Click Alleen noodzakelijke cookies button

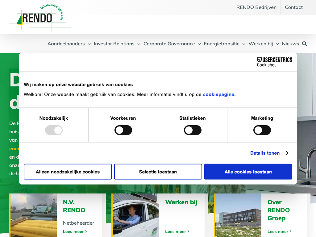[68, 172]
